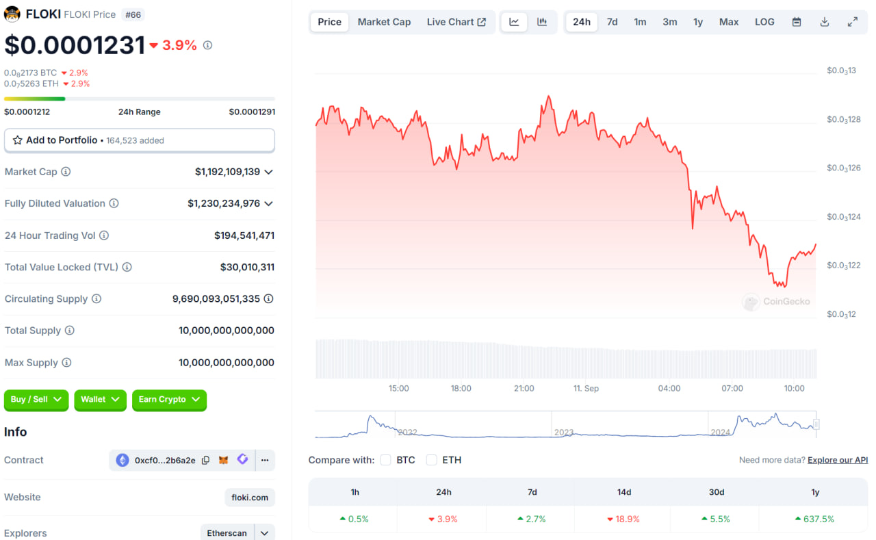Open the floki.com website link

250,498
